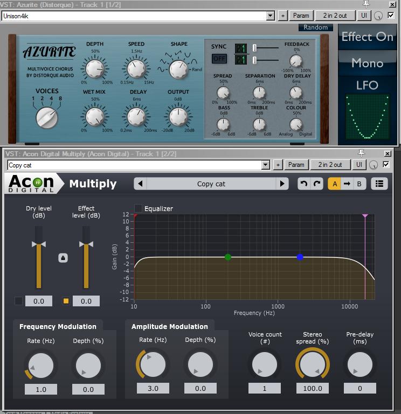This screenshot has height=414, width=401.
Task: Click the pink high-cut EQ marker
Action: click(365, 216)
